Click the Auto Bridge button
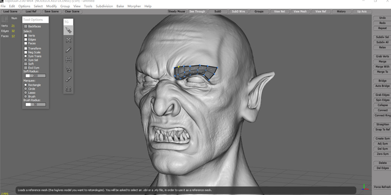Screen dimensions: 391x195 tap(382, 86)
